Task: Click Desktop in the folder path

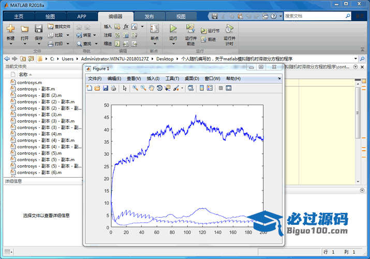Action: coord(165,59)
